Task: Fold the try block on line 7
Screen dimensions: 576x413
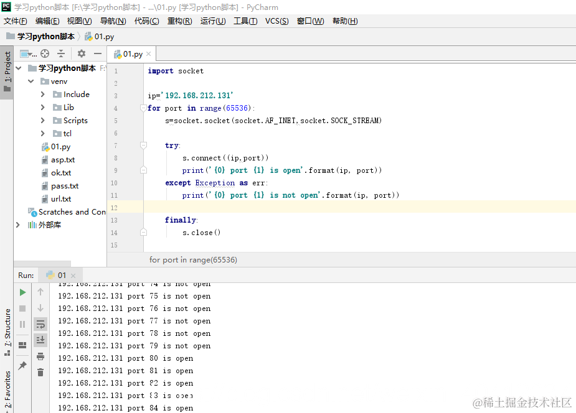Action: click(x=143, y=146)
